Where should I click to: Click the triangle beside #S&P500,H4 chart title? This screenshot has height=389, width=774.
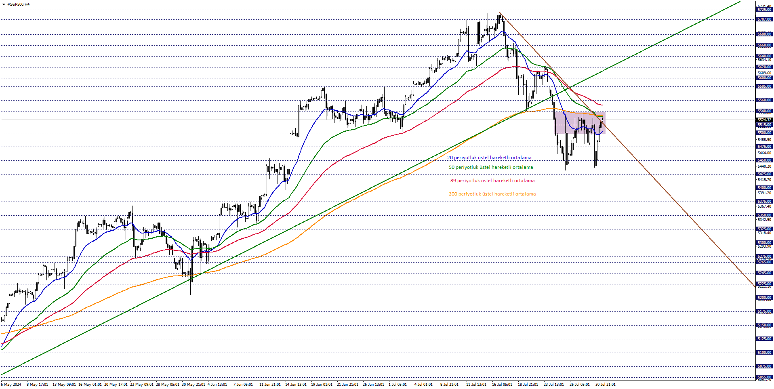(4, 4)
